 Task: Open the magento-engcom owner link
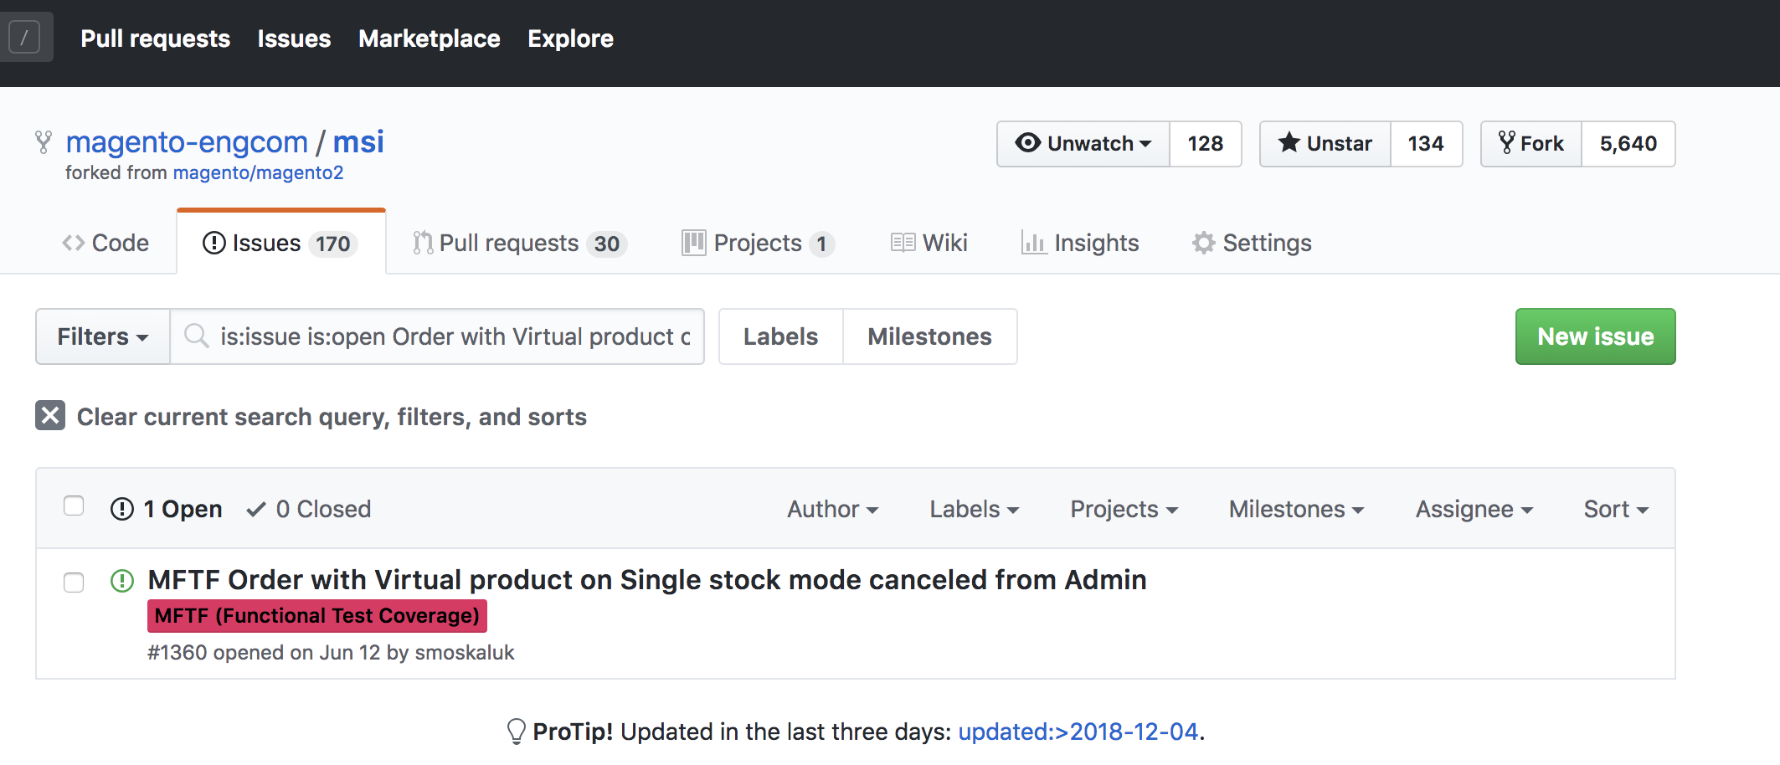pos(187,142)
